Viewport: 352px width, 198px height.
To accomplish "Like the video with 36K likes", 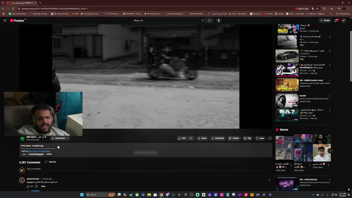I will coord(182,138).
